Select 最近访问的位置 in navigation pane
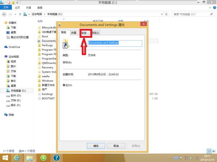217x162 pixels. coord(18,37)
